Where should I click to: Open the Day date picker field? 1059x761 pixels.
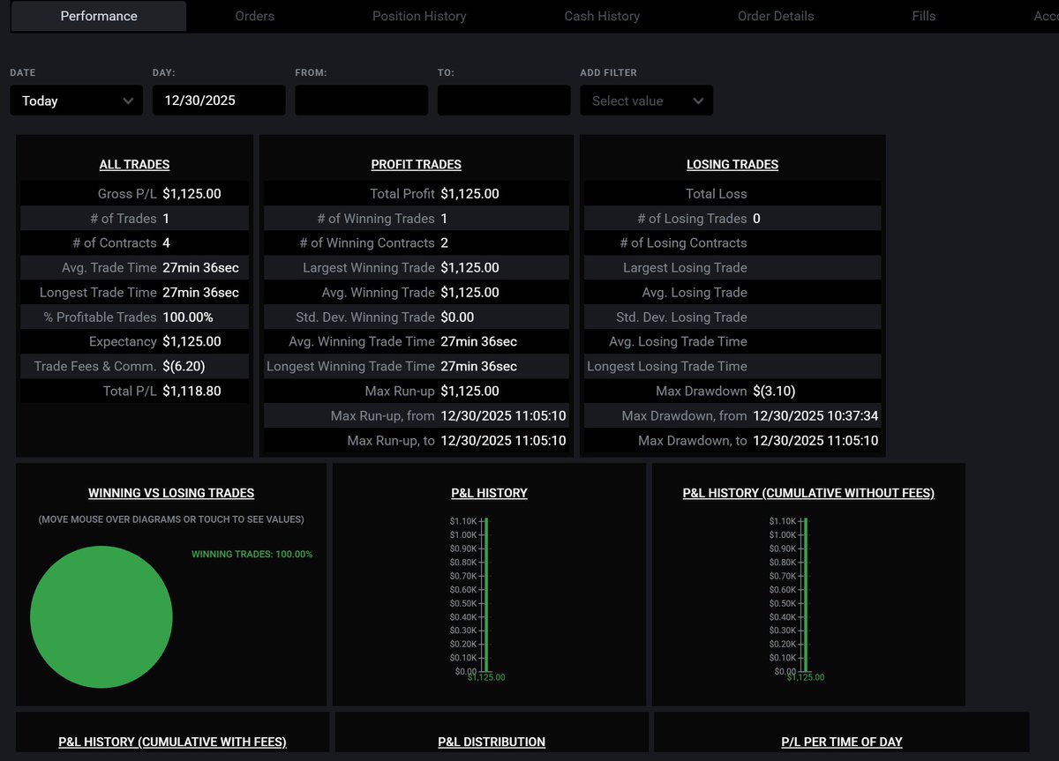[218, 100]
